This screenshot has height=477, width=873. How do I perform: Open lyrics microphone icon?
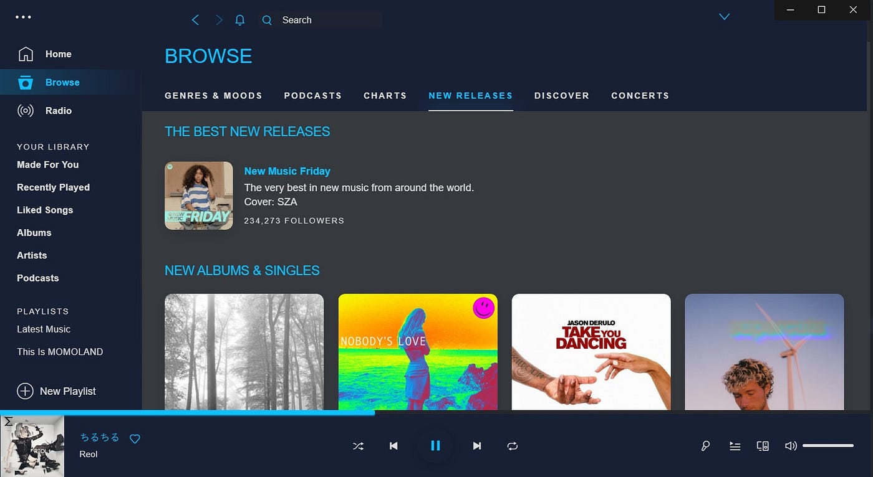[705, 446]
